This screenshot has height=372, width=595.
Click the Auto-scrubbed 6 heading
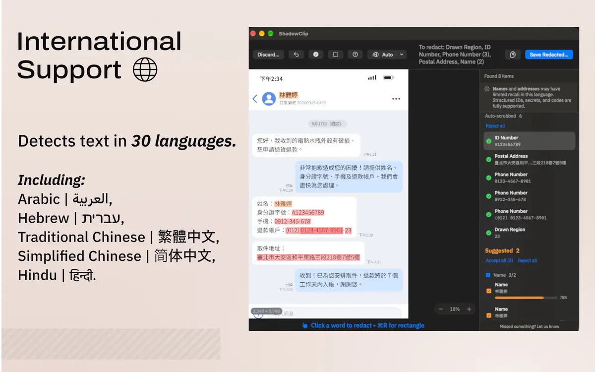[x=503, y=116]
